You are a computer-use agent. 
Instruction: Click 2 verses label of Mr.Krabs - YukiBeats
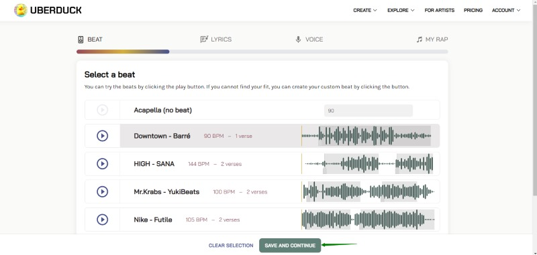[257, 192]
